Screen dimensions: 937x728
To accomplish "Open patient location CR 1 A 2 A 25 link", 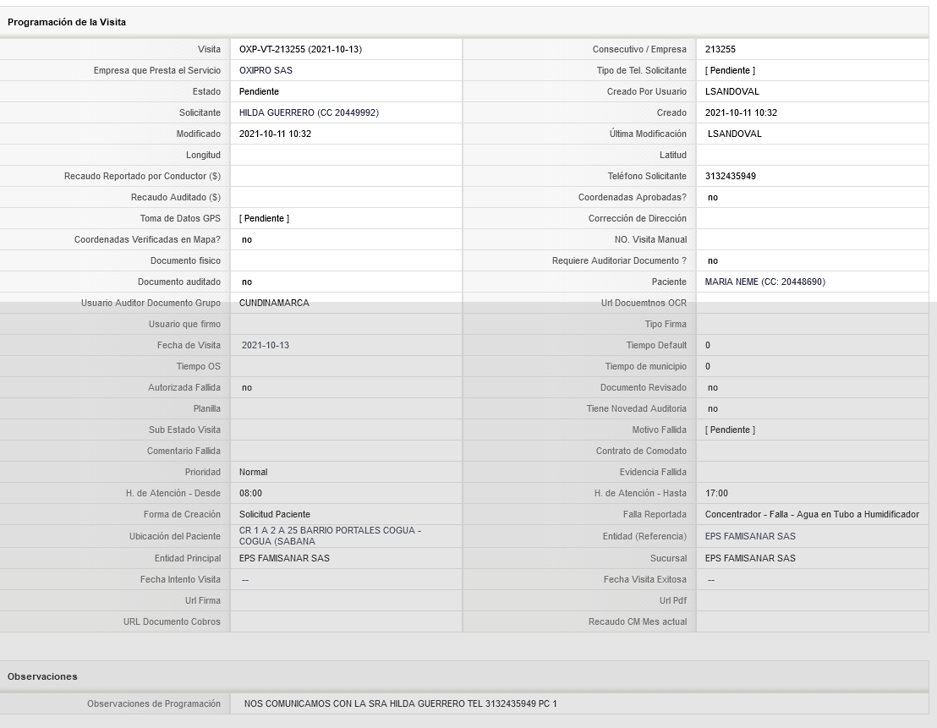I will 330,536.
